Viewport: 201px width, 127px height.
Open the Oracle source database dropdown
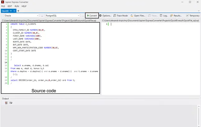[x=21, y=16]
